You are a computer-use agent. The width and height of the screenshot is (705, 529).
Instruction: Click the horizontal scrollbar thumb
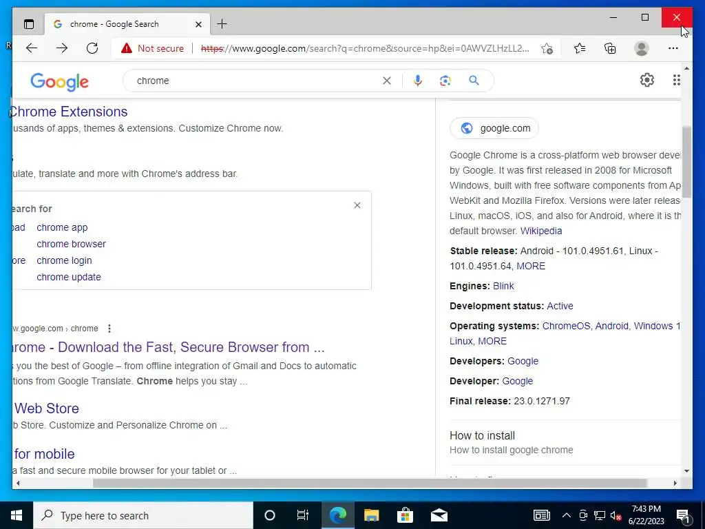click(x=370, y=483)
